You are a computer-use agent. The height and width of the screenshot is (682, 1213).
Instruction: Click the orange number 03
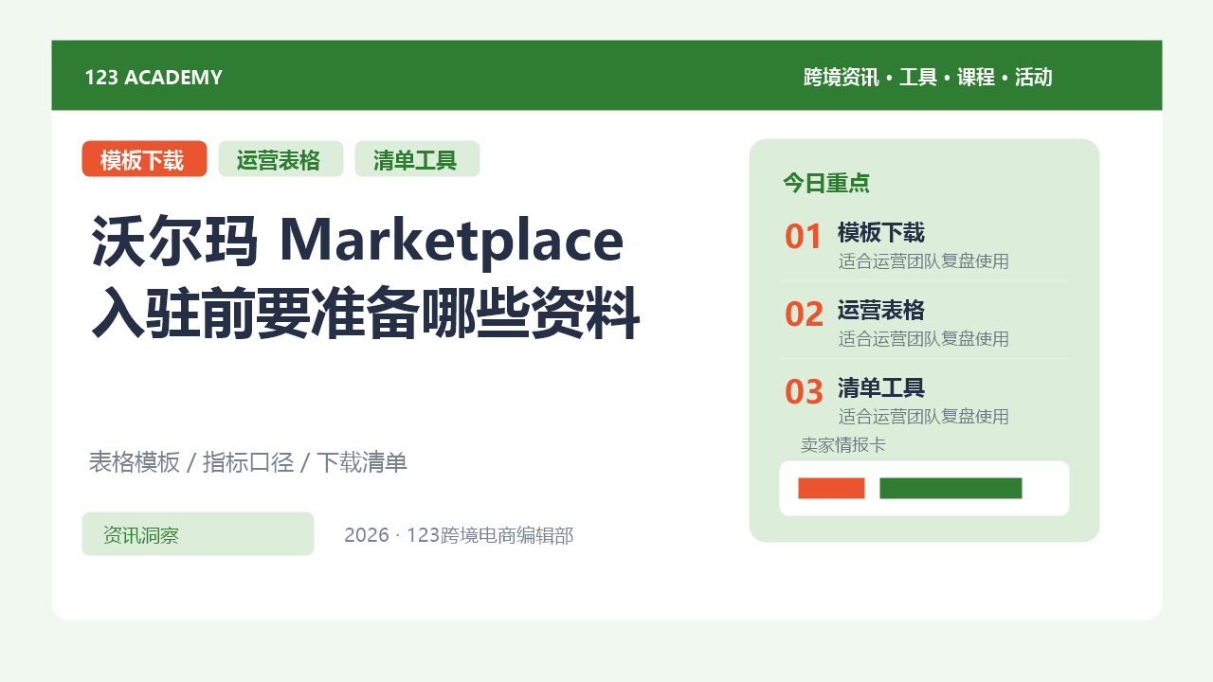pos(804,392)
